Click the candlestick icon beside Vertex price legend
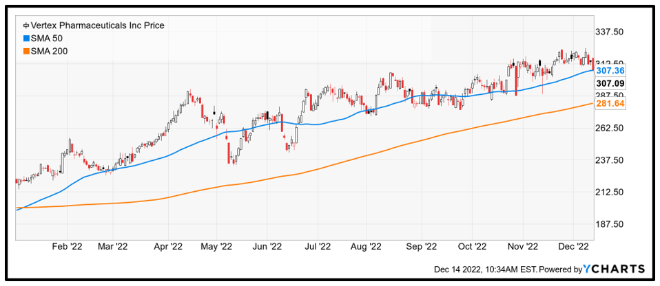This screenshot has height=286, width=660. point(25,25)
